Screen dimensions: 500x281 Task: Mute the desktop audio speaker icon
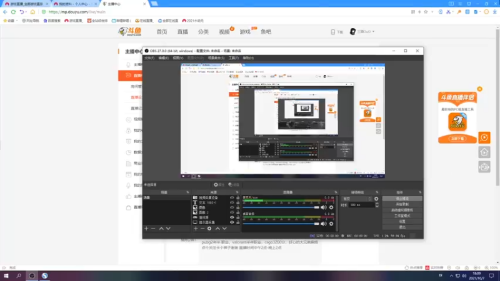tap(324, 224)
